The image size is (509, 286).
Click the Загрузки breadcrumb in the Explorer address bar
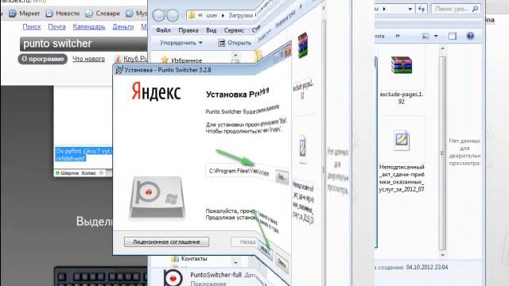pos(240,15)
